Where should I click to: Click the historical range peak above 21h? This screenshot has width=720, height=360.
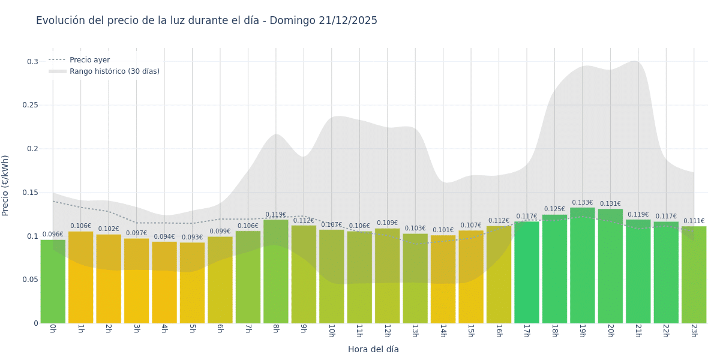[636, 63]
